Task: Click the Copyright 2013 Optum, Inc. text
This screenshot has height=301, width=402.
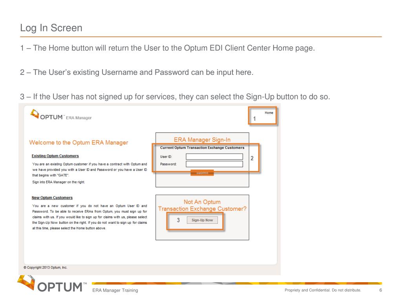Action: pos(46,267)
